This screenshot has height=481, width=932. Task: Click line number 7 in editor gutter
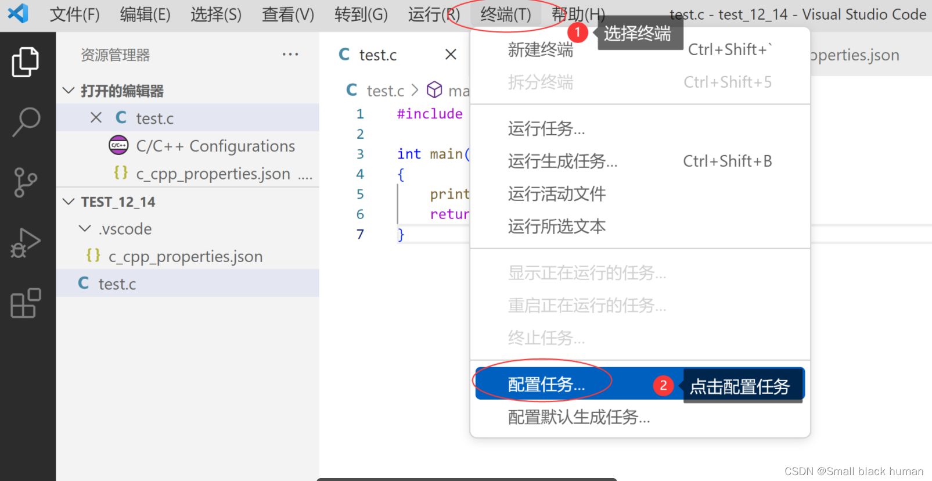point(360,234)
